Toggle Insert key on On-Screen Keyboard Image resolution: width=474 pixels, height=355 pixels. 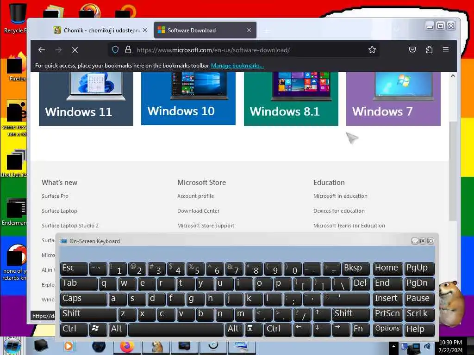[x=387, y=299]
